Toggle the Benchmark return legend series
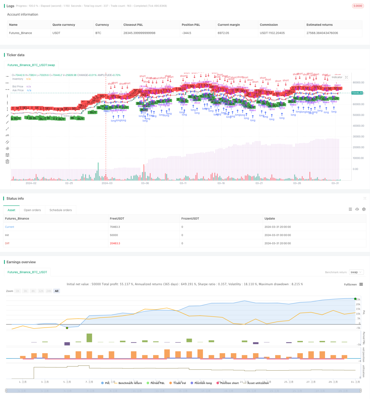This screenshot has height=399, width=370. 128,383
